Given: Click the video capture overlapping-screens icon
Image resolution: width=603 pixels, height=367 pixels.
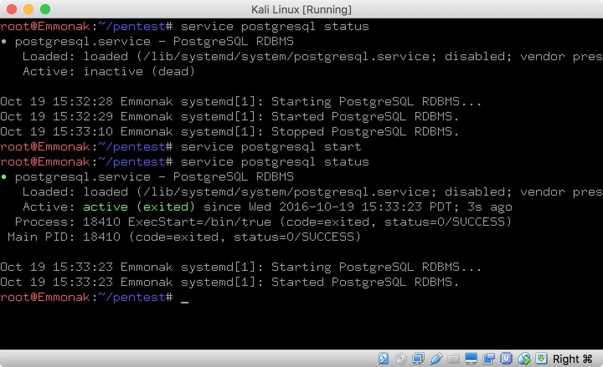Looking at the screenshot, I should pos(489,359).
